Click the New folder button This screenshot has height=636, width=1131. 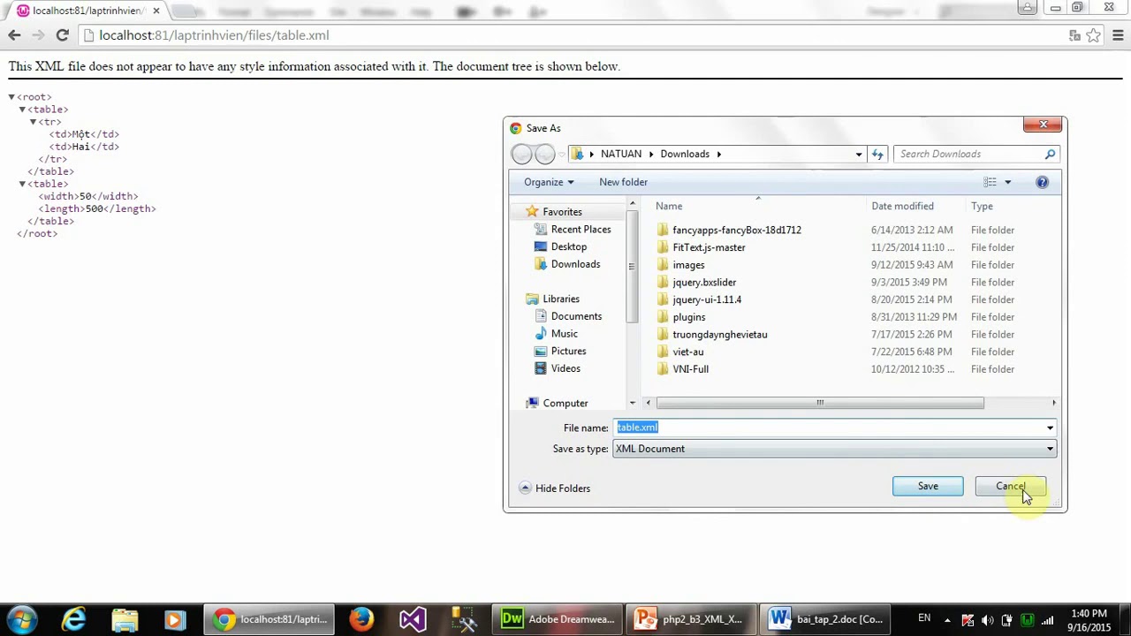(623, 182)
